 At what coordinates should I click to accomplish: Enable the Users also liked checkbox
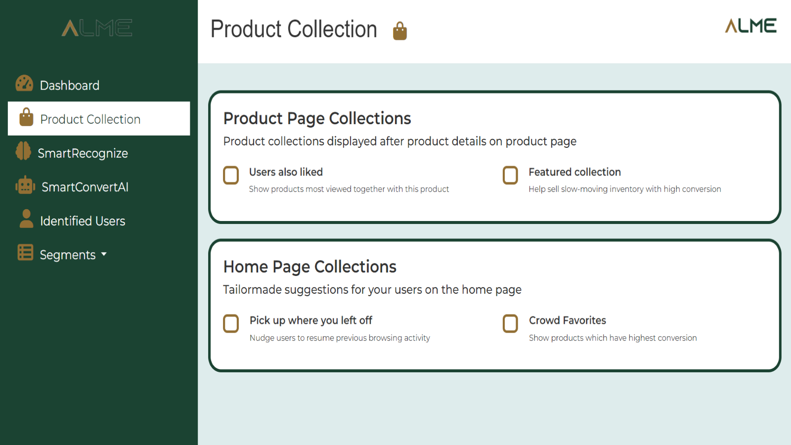coord(231,175)
